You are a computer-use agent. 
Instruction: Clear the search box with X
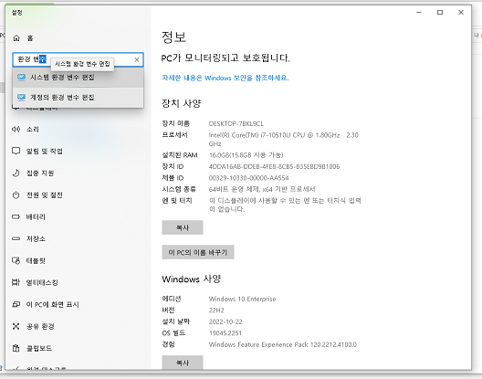point(137,59)
